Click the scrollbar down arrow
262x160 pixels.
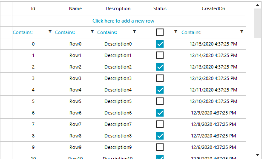257,155
